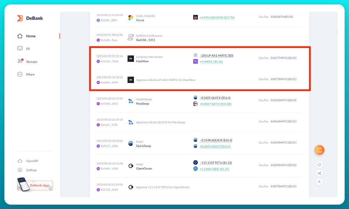
Task: Click the OpenOcean icon in Approve TETU row
Action: coord(131,187)
